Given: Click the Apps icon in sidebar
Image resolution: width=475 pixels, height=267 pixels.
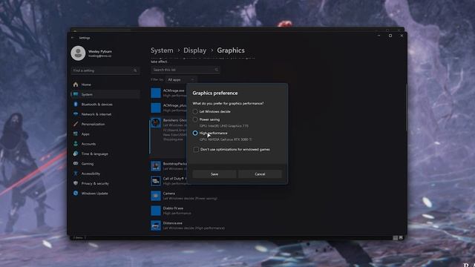Looking at the screenshot, I should click(x=76, y=133).
